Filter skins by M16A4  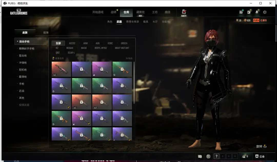[x=70, y=48]
